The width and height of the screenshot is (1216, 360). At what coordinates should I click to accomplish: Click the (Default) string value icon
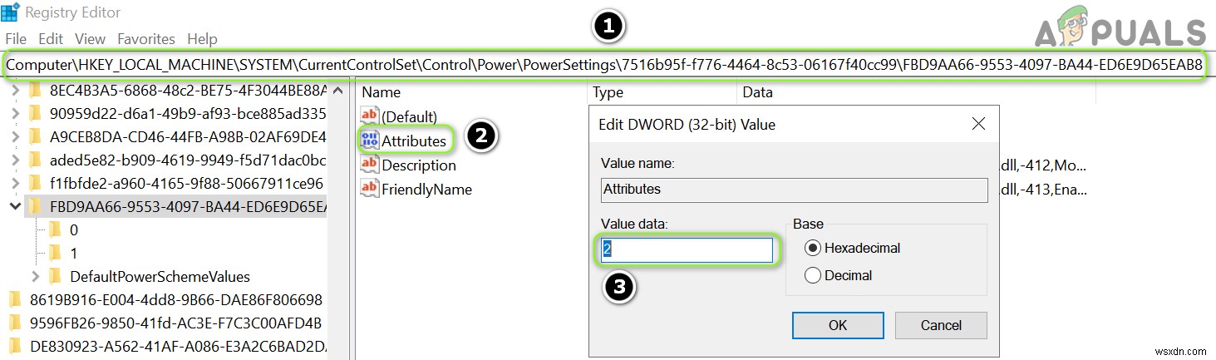(369, 116)
